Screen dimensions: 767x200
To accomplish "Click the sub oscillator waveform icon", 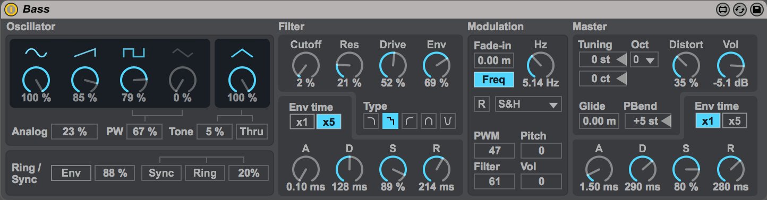I will coord(242,53).
